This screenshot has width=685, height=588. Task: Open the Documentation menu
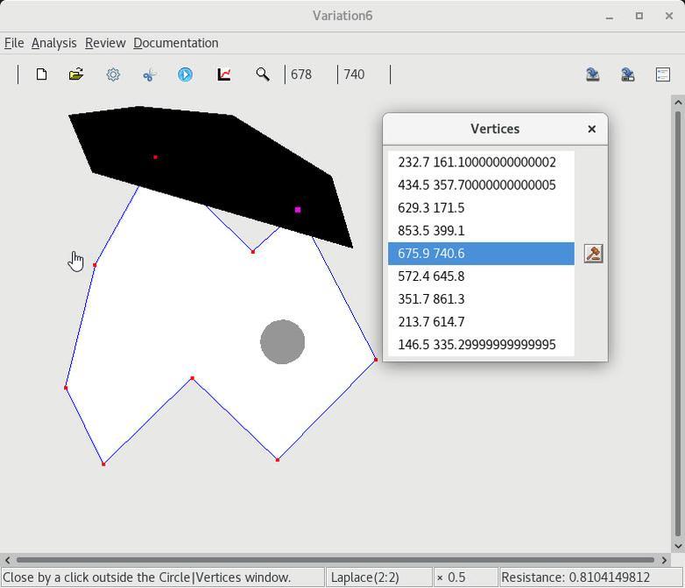click(x=175, y=43)
